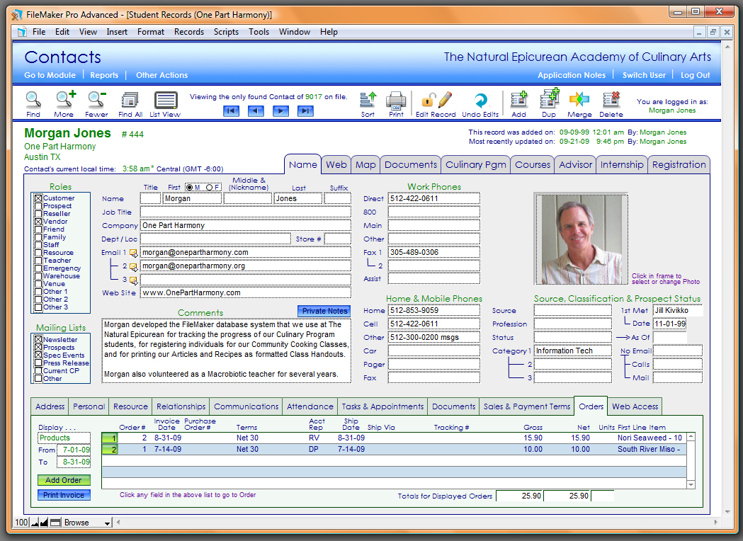Open the Address tab
Viewport: 743px width, 541px height.
tap(50, 406)
